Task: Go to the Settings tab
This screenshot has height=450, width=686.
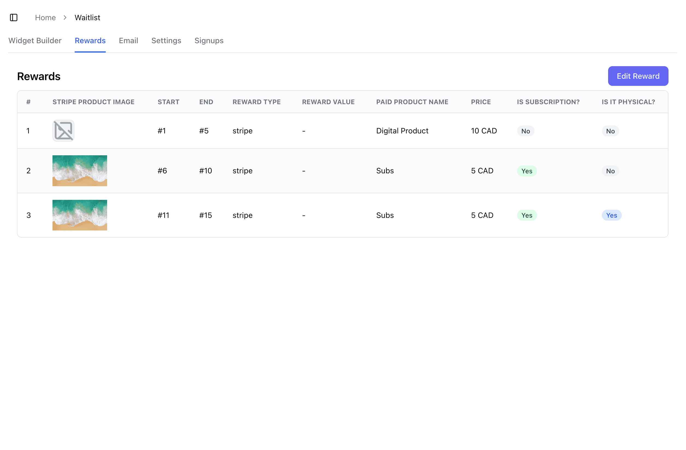Action: 166,41
